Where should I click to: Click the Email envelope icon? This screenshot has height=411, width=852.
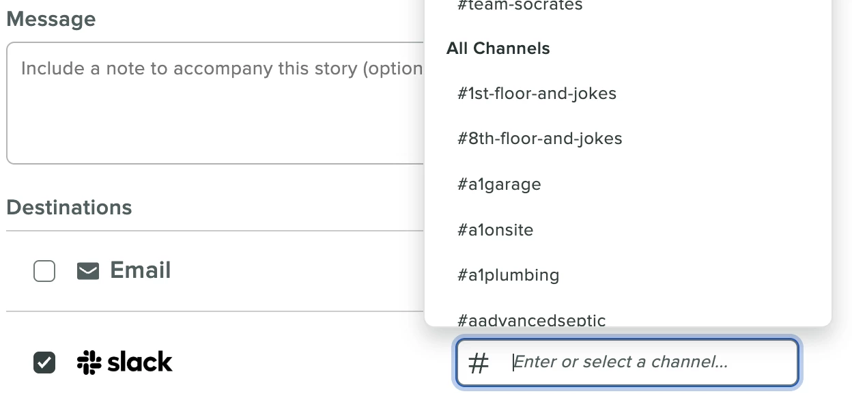click(88, 272)
